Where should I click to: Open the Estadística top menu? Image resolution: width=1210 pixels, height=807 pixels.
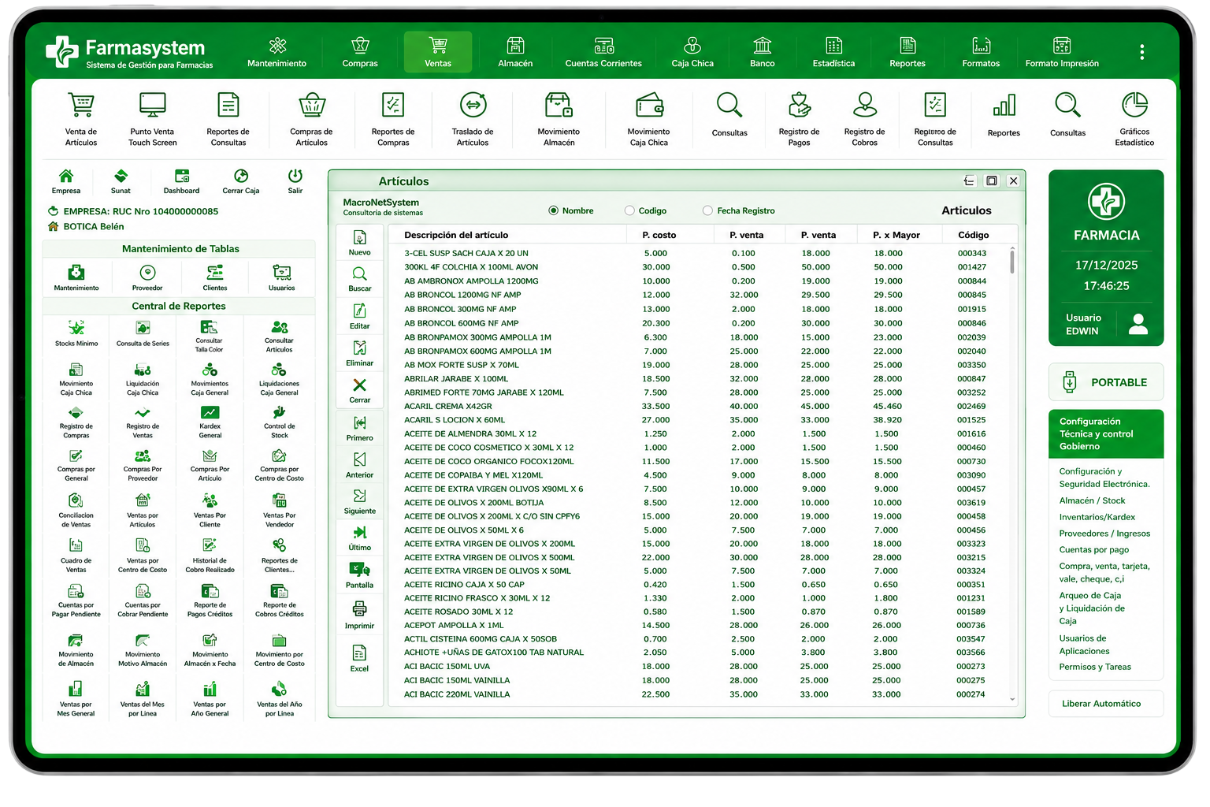point(833,52)
